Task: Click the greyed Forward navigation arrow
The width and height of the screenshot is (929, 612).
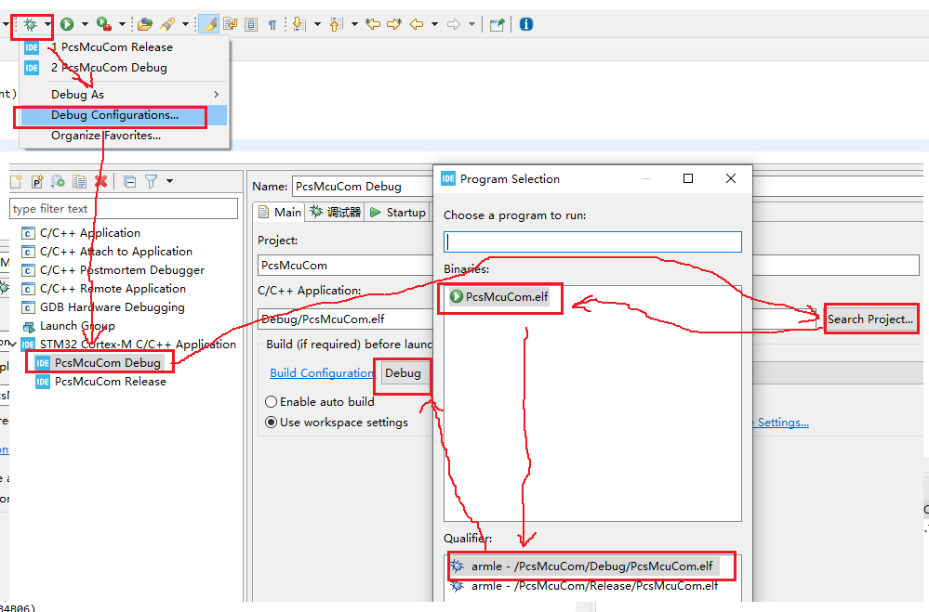Action: point(454,24)
